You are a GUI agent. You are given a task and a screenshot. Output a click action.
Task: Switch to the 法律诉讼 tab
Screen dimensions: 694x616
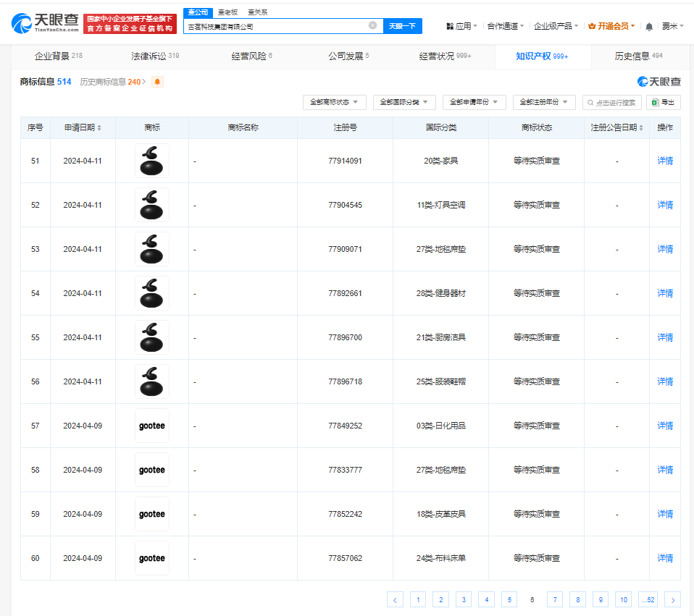155,56
